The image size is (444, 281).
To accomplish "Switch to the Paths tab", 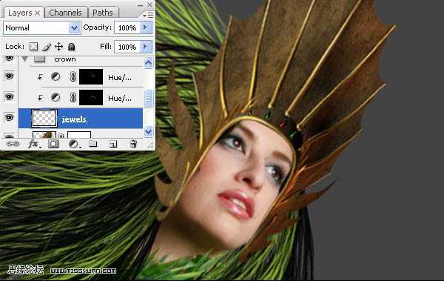I will (103, 13).
